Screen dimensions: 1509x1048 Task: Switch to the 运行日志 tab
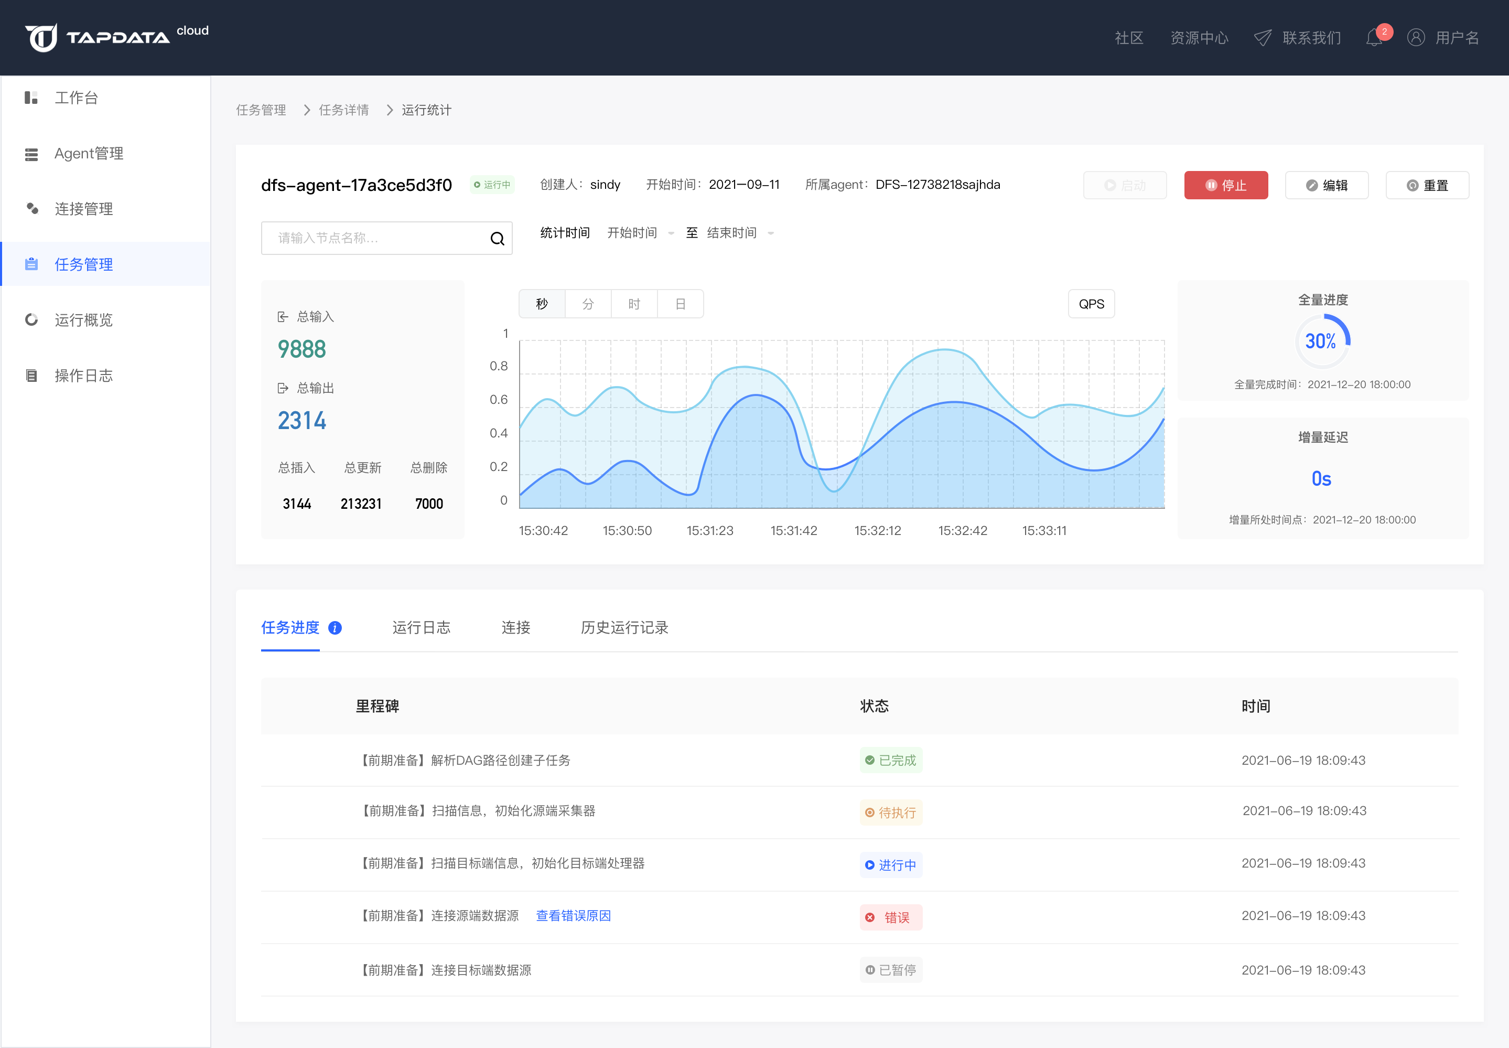coord(422,628)
